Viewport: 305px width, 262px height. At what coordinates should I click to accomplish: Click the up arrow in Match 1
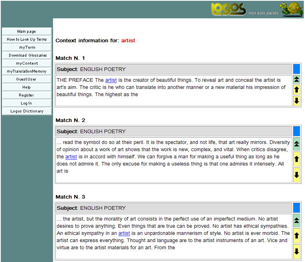click(x=297, y=89)
